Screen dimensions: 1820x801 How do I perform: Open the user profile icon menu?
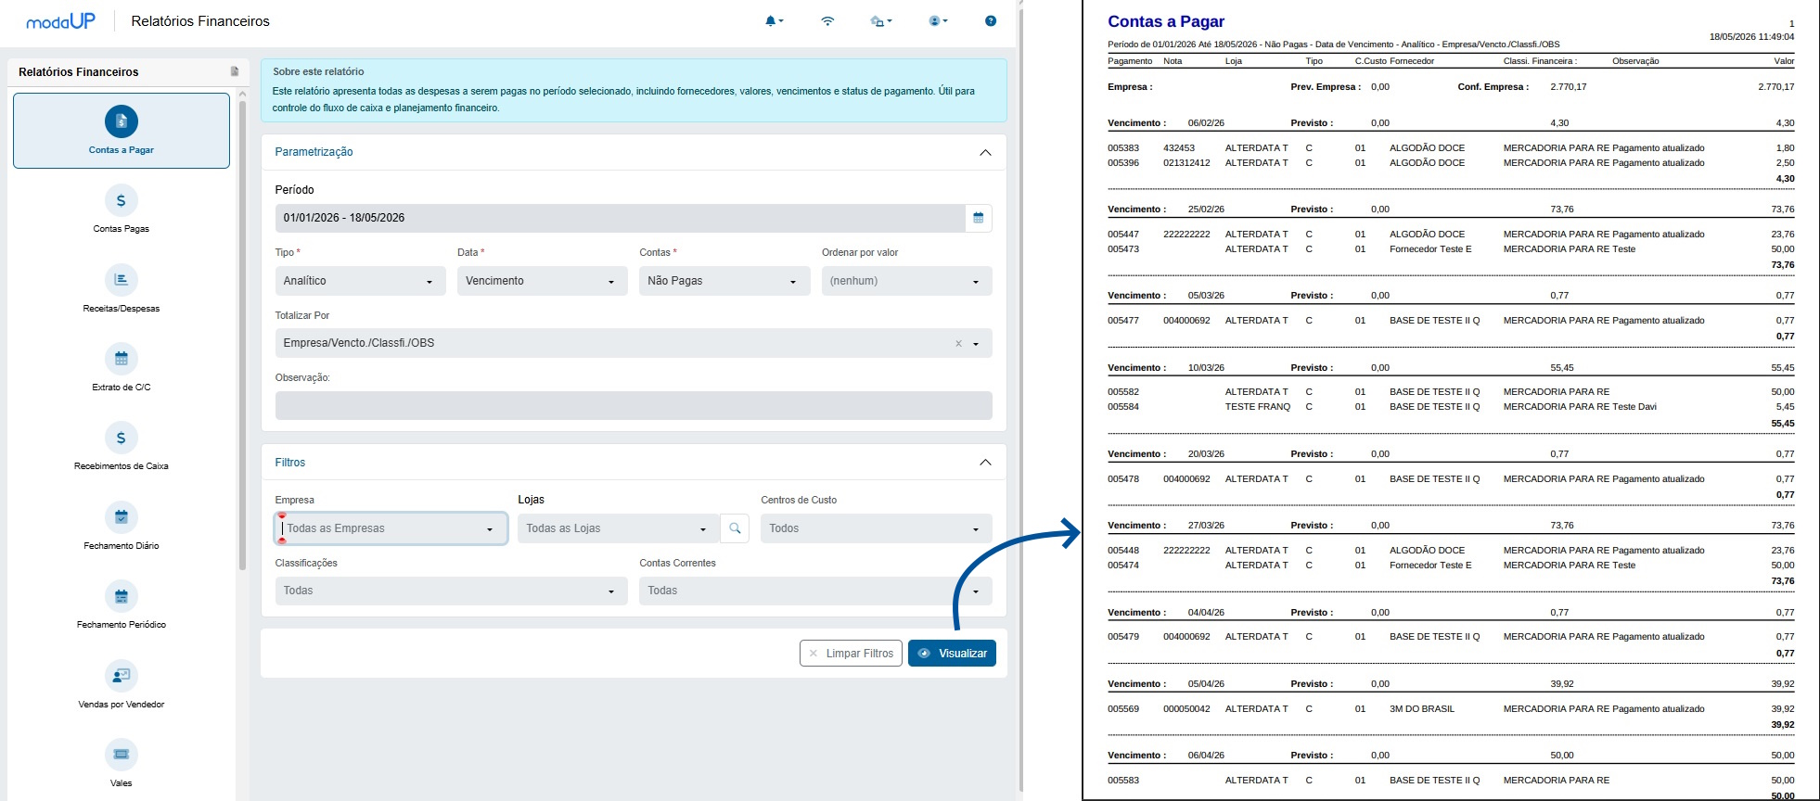(x=937, y=20)
